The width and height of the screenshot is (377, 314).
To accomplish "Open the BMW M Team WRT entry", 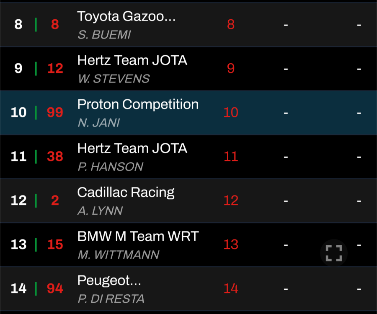I will pos(138,236).
